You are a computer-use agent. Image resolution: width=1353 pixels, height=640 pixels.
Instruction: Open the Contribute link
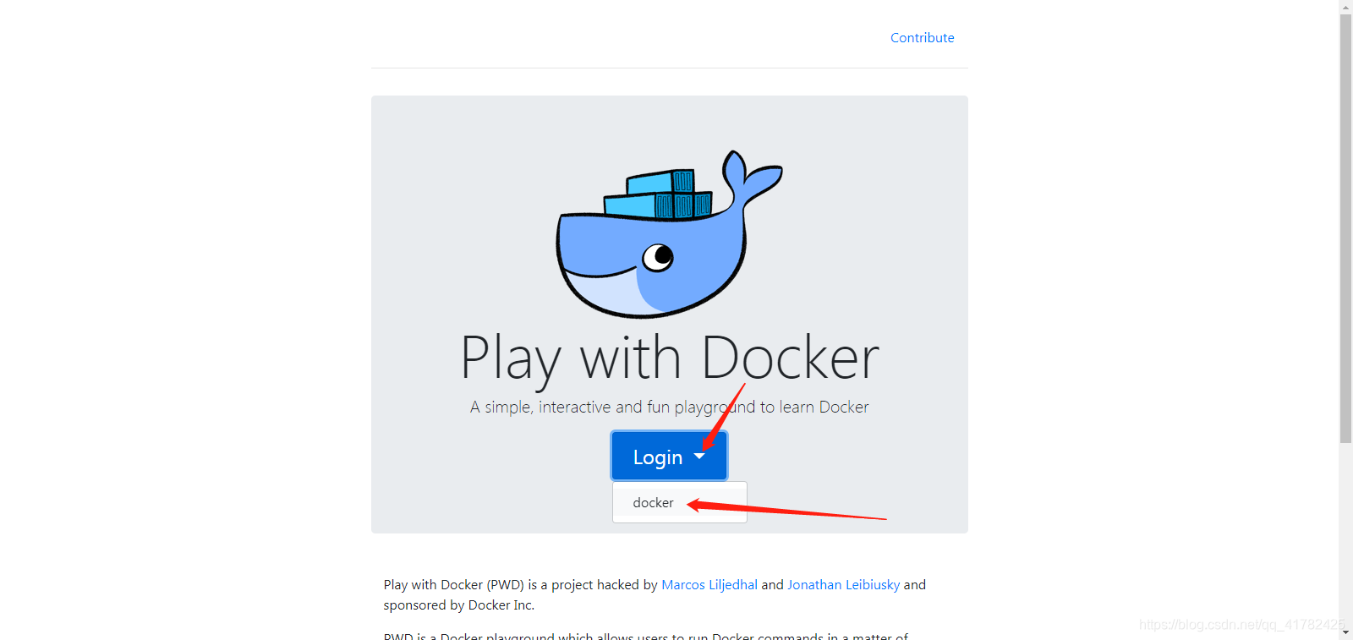tap(922, 38)
